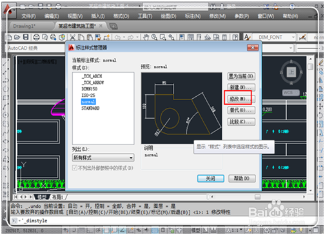The height and width of the screenshot is (235, 325).
Task: Click the Undo arrow icon
Action: pyautogui.click(x=117, y=37)
